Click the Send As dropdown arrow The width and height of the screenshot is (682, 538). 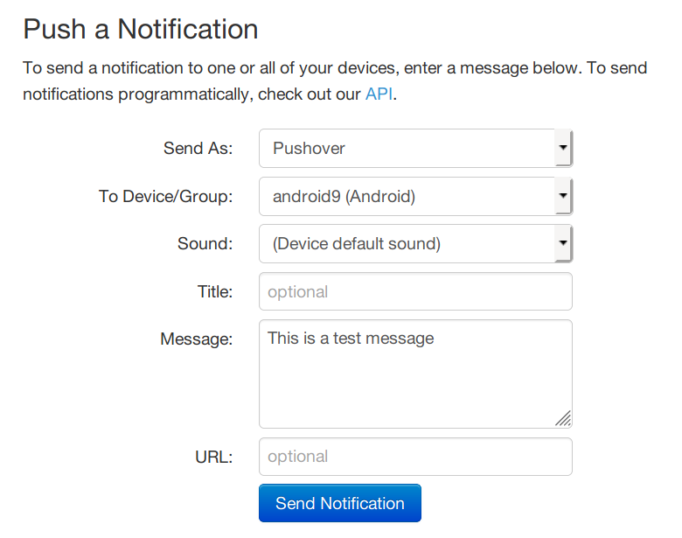pos(563,149)
